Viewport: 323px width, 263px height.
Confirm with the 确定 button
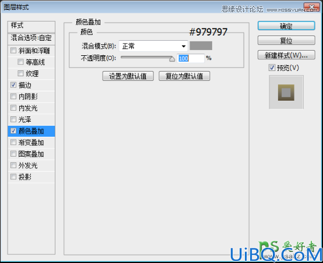[x=286, y=26]
